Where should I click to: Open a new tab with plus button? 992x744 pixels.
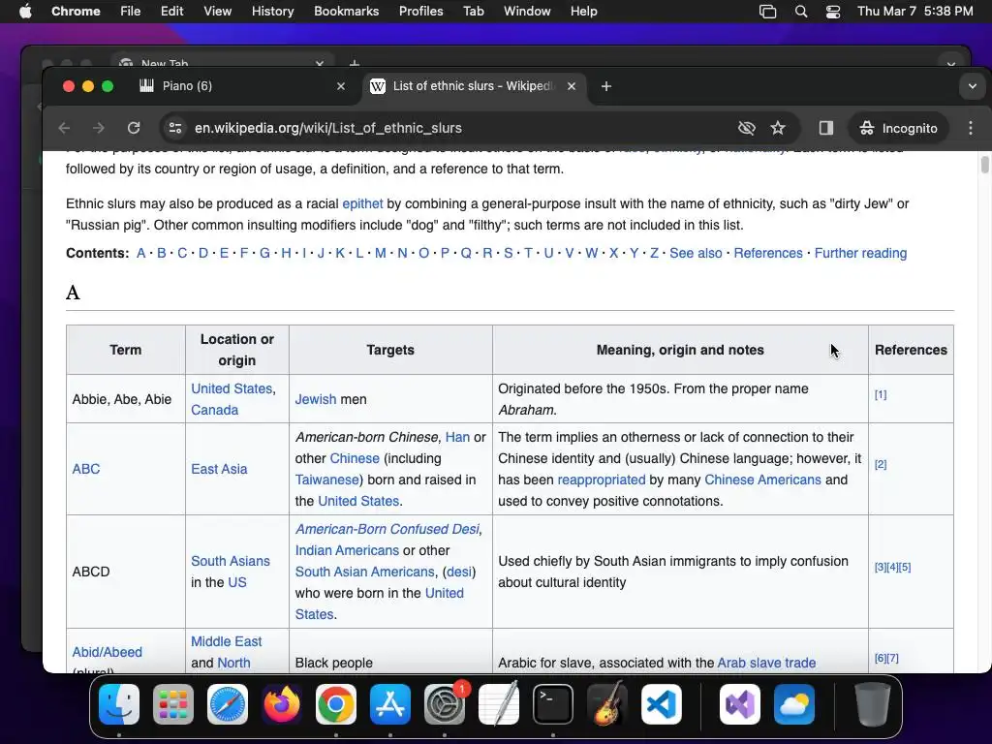pos(606,86)
